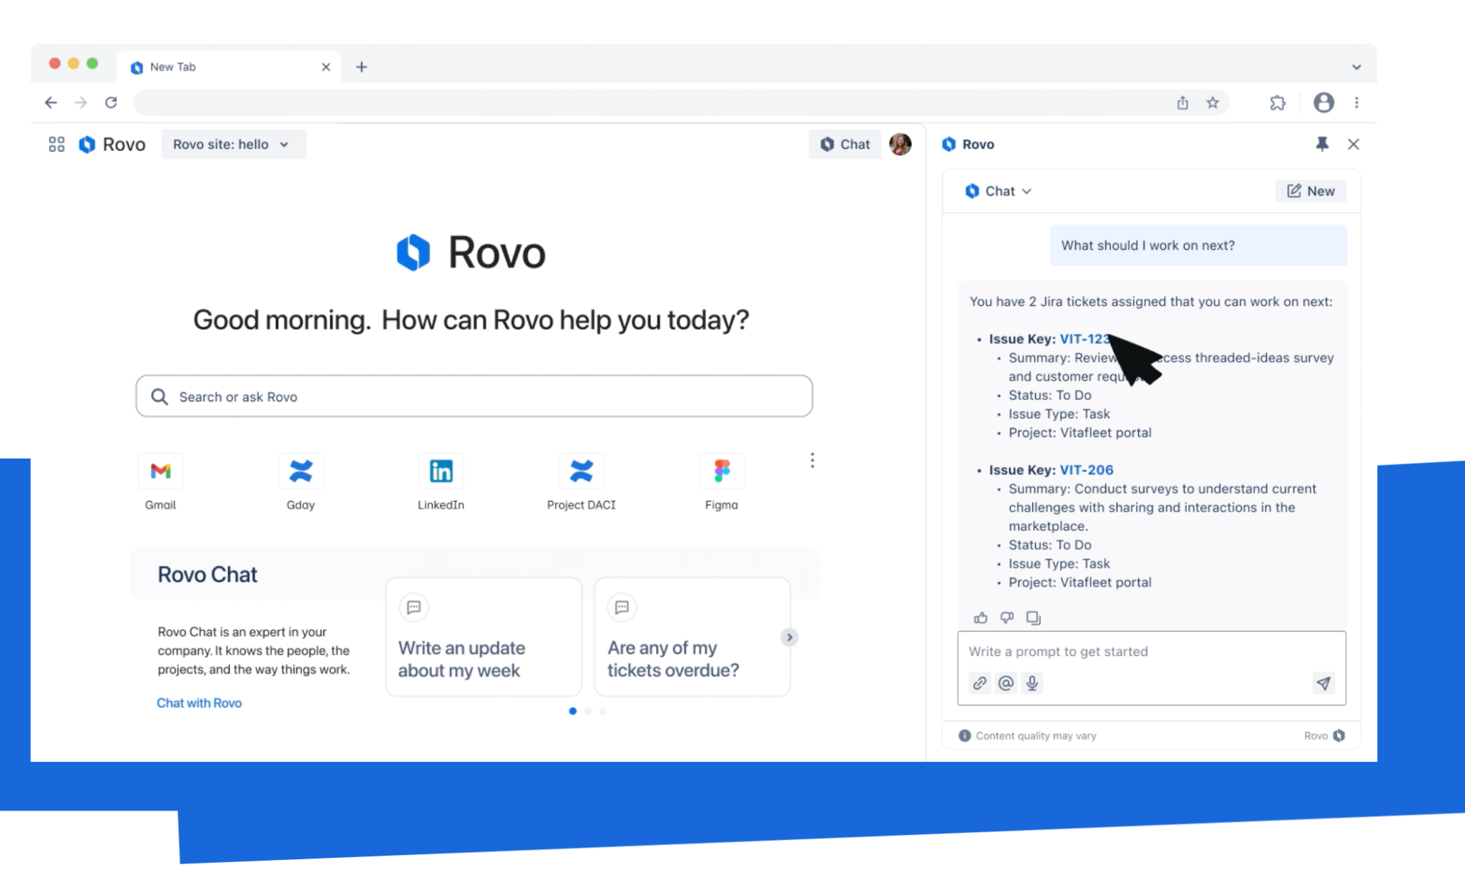Viewport: 1465px width, 895px height.
Task: Open the Gday shortcut
Action: (x=300, y=482)
